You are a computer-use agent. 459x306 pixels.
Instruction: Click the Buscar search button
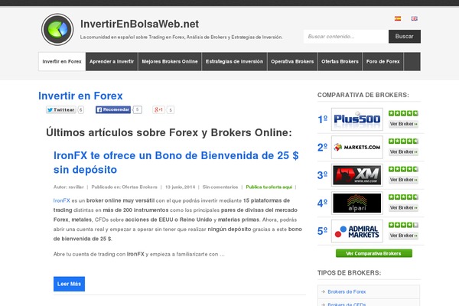point(405,36)
